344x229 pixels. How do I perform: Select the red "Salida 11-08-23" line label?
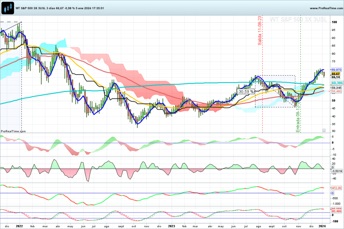point(260,31)
